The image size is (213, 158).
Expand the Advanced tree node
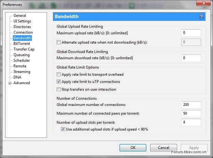(10, 83)
